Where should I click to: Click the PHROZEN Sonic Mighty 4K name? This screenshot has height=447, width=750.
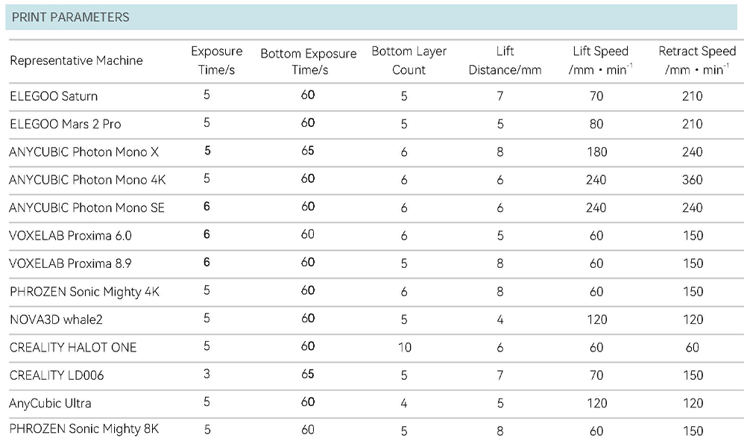(85, 292)
